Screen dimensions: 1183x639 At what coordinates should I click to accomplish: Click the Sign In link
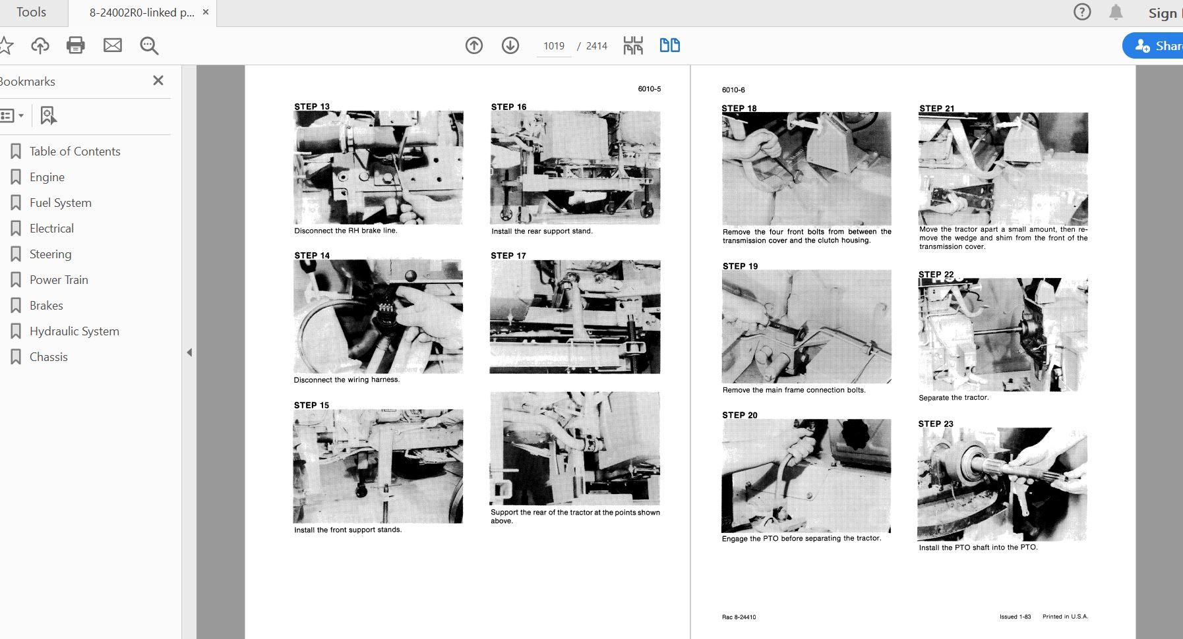tap(1165, 13)
